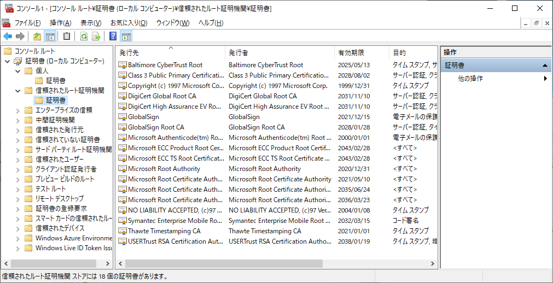
Task: Select DigiCert High Assurance EV Root row
Action: [x=277, y=107]
